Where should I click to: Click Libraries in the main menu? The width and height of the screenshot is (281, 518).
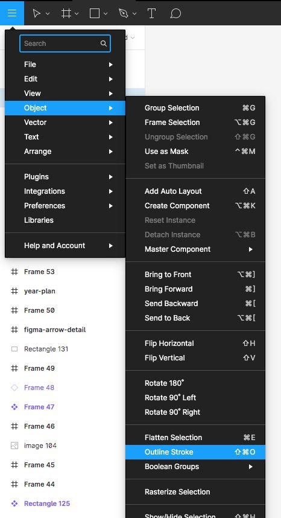pyautogui.click(x=65, y=220)
